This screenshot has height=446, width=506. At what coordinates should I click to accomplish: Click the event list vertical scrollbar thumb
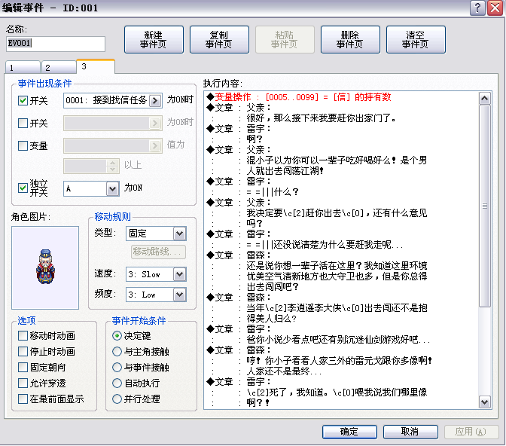(484, 206)
